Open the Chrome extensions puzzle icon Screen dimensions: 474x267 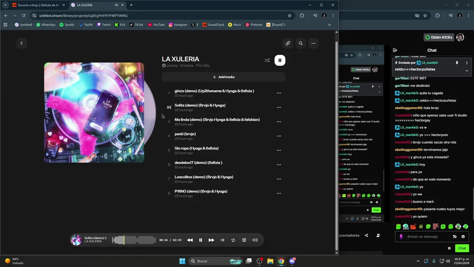pos(302,16)
